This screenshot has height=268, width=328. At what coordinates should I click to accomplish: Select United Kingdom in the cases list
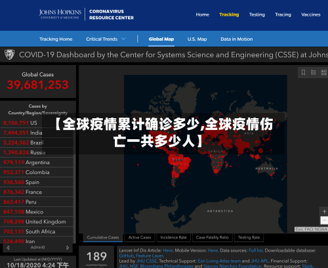[x=37, y=221]
